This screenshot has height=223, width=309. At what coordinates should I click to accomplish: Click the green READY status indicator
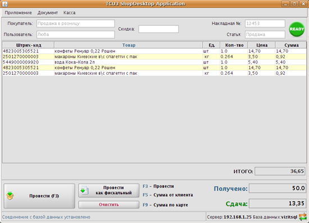tap(297, 29)
